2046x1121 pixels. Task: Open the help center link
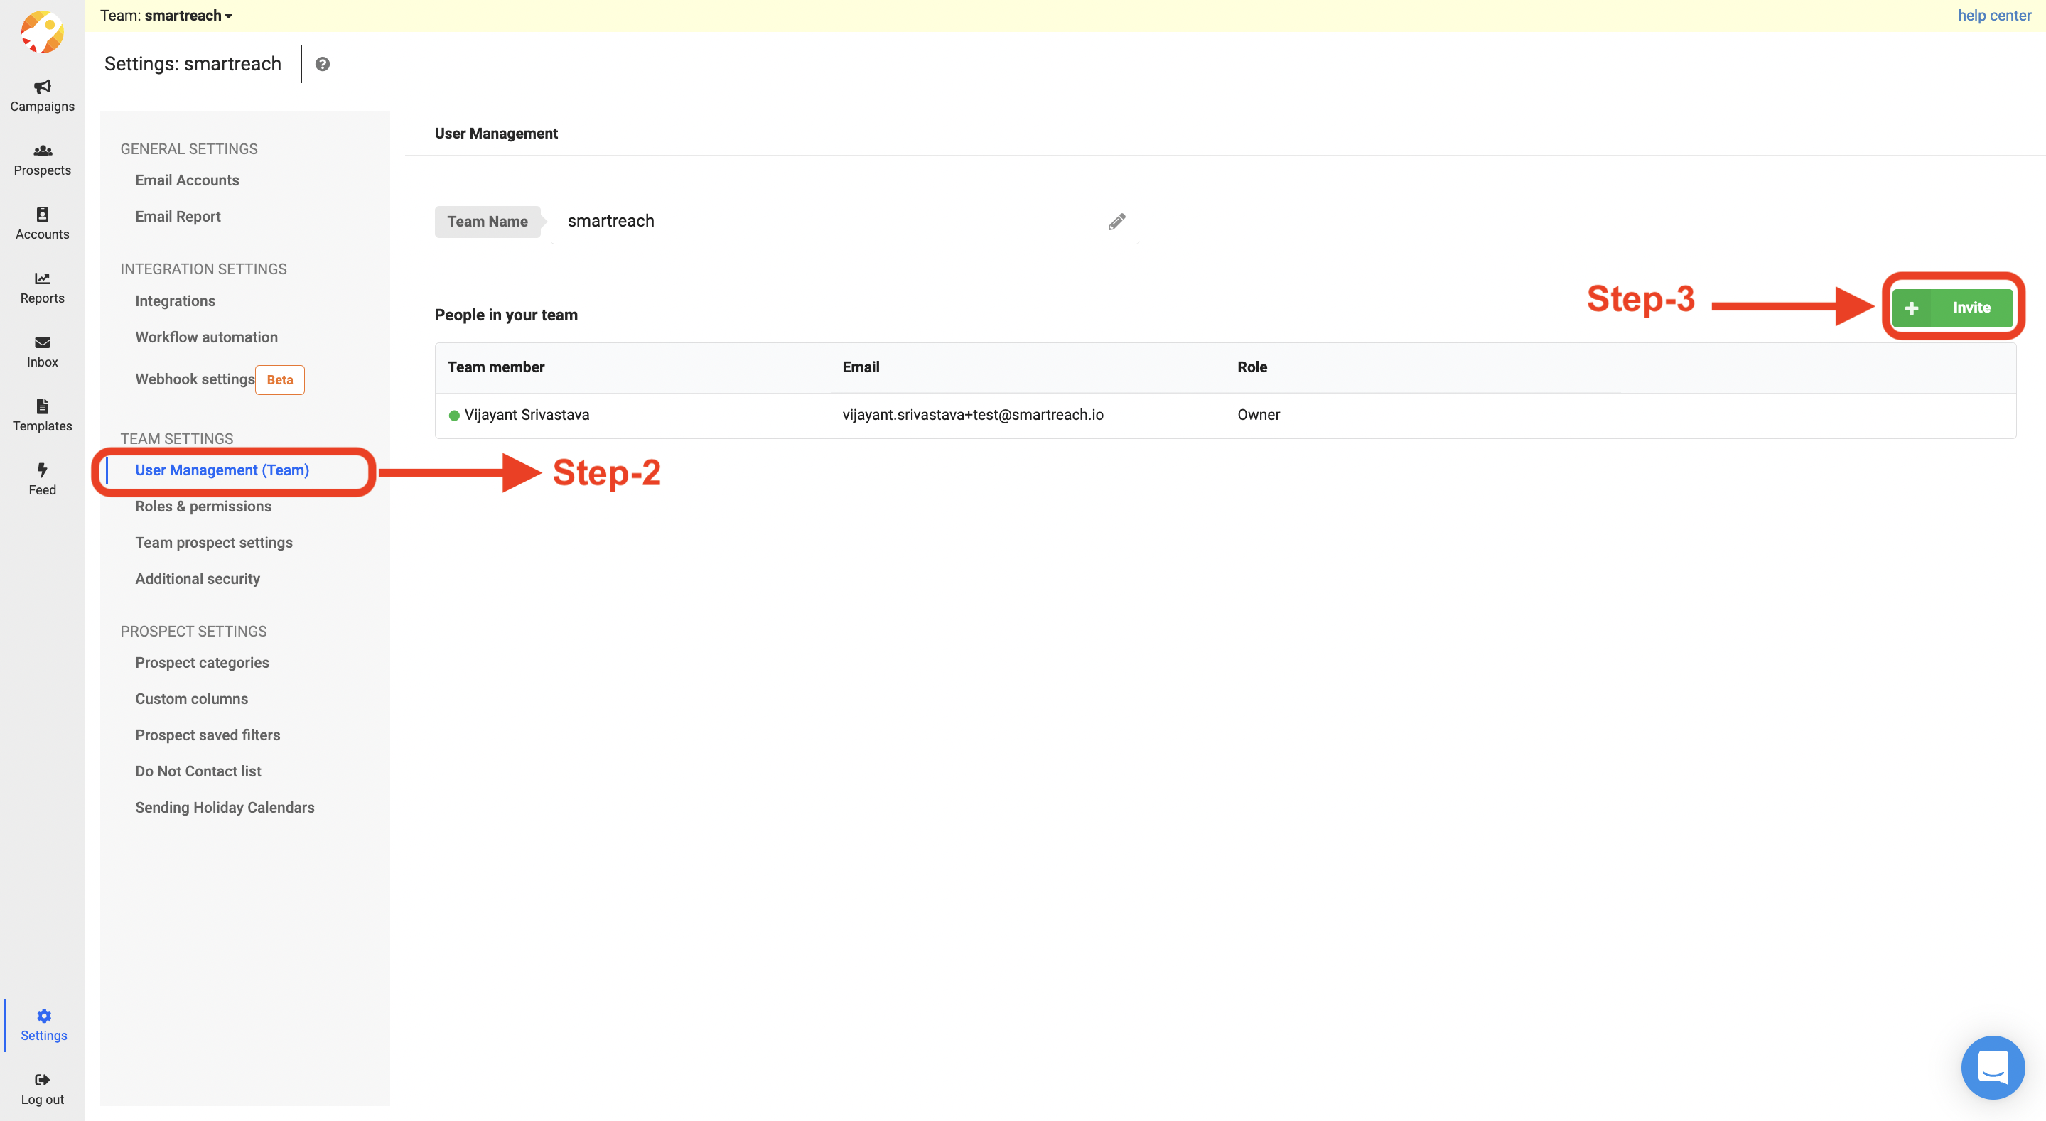pos(1993,15)
